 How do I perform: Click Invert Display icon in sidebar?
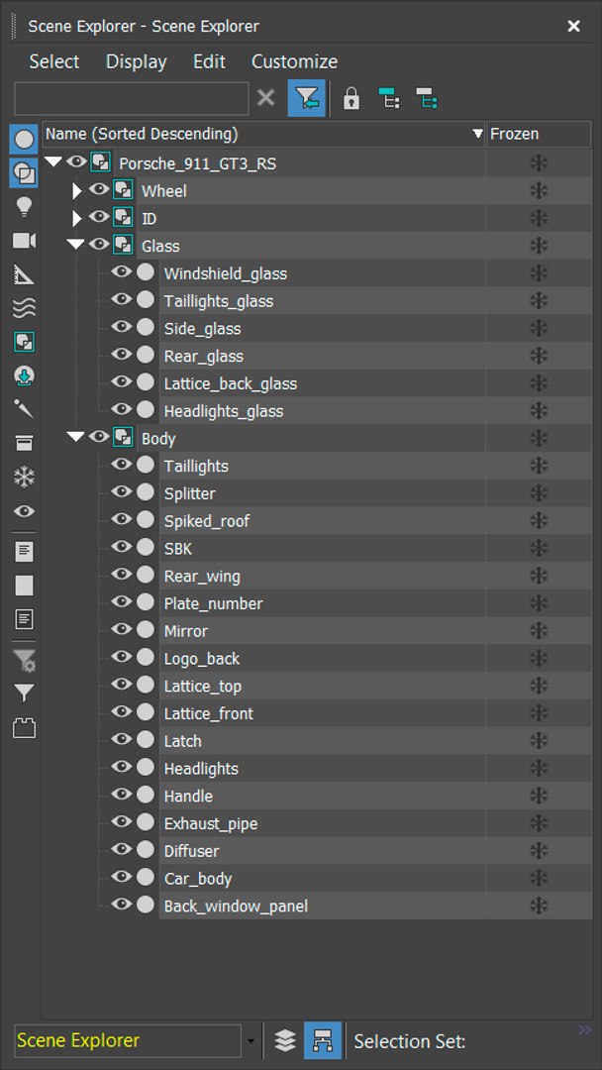pos(25,619)
